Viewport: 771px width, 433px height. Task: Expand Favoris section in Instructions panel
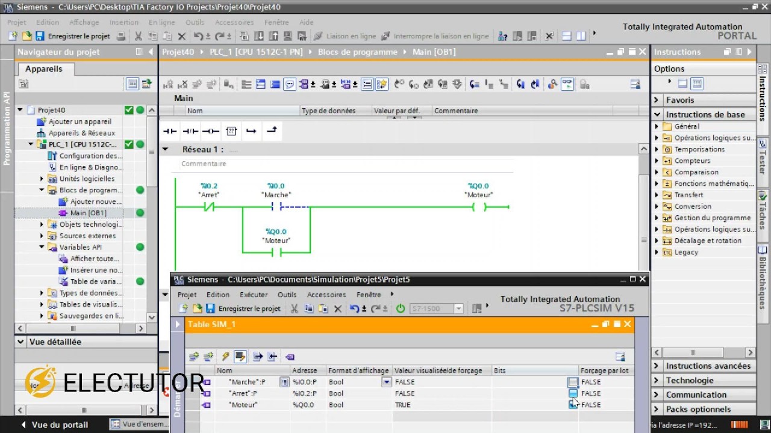(x=657, y=100)
